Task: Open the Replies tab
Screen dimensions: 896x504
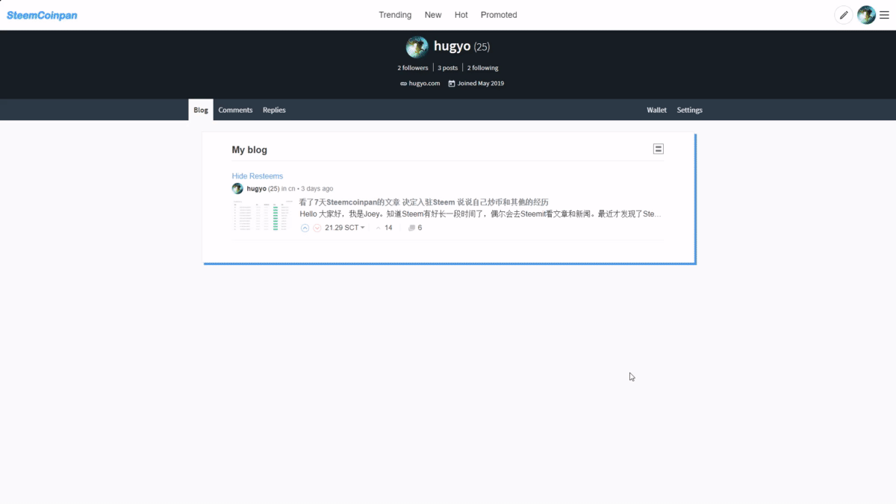Action: [x=274, y=110]
